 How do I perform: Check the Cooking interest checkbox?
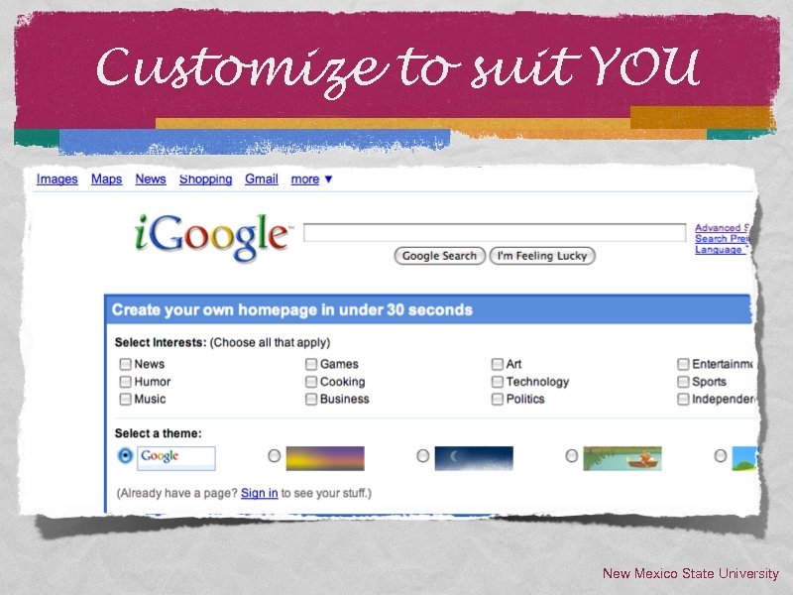311,382
